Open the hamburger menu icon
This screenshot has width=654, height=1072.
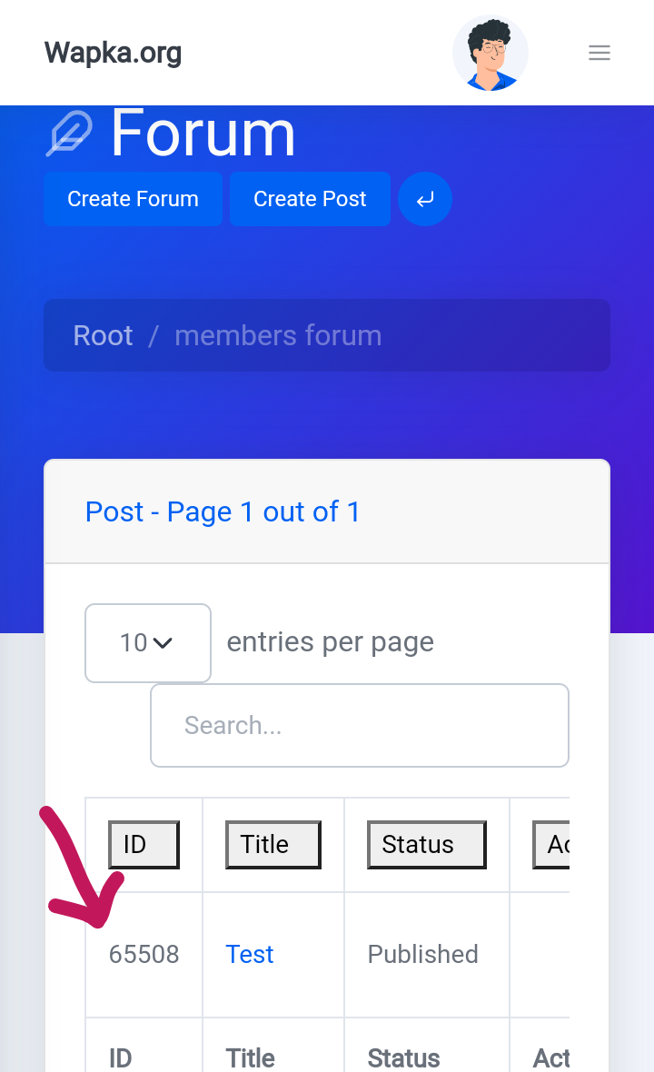pyautogui.click(x=599, y=53)
